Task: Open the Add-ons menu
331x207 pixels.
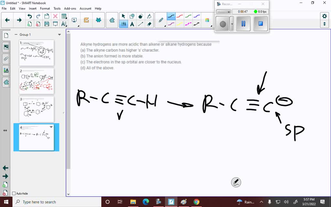Action: pyautogui.click(x=70, y=8)
